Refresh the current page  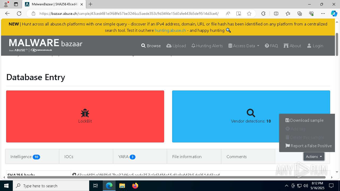coord(19,14)
